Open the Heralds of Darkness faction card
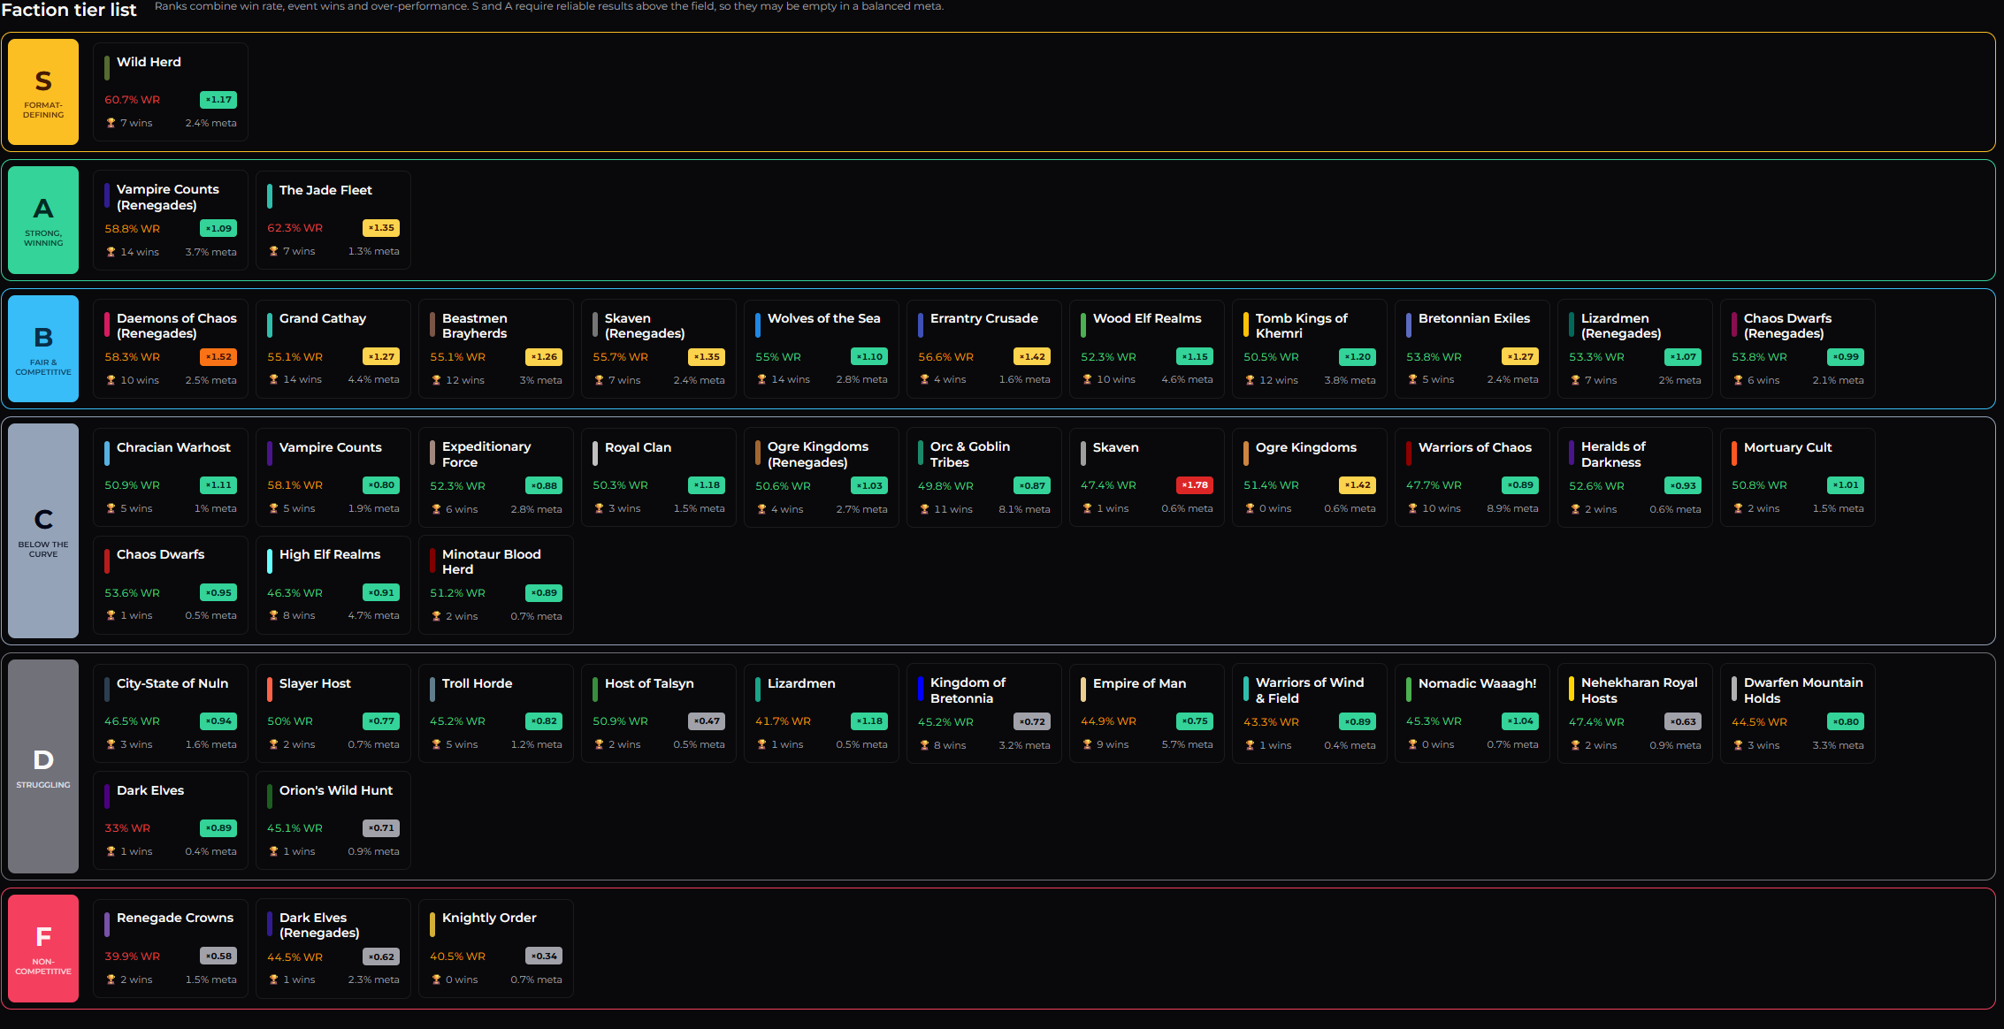 (1635, 477)
